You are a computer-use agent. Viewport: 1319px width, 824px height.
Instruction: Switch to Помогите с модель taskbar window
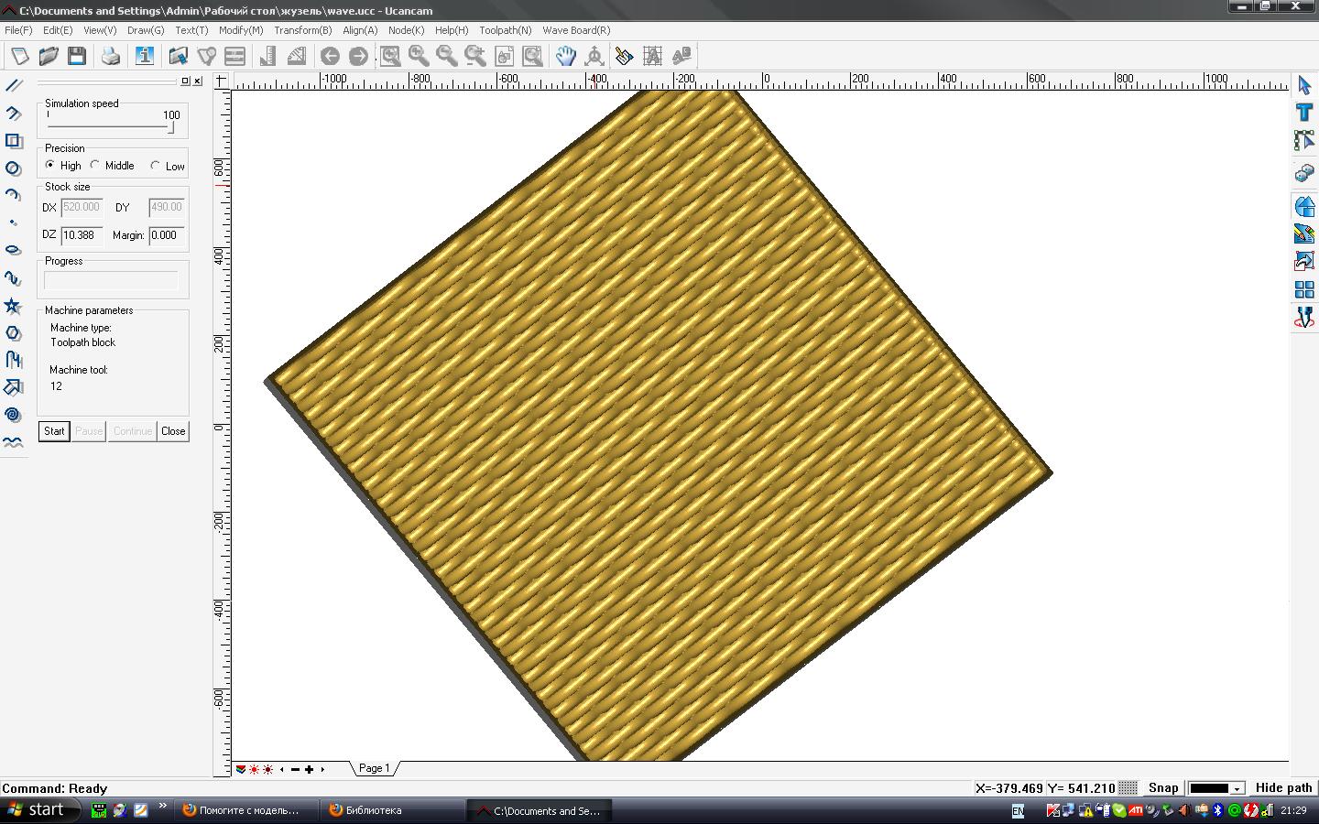(245, 810)
